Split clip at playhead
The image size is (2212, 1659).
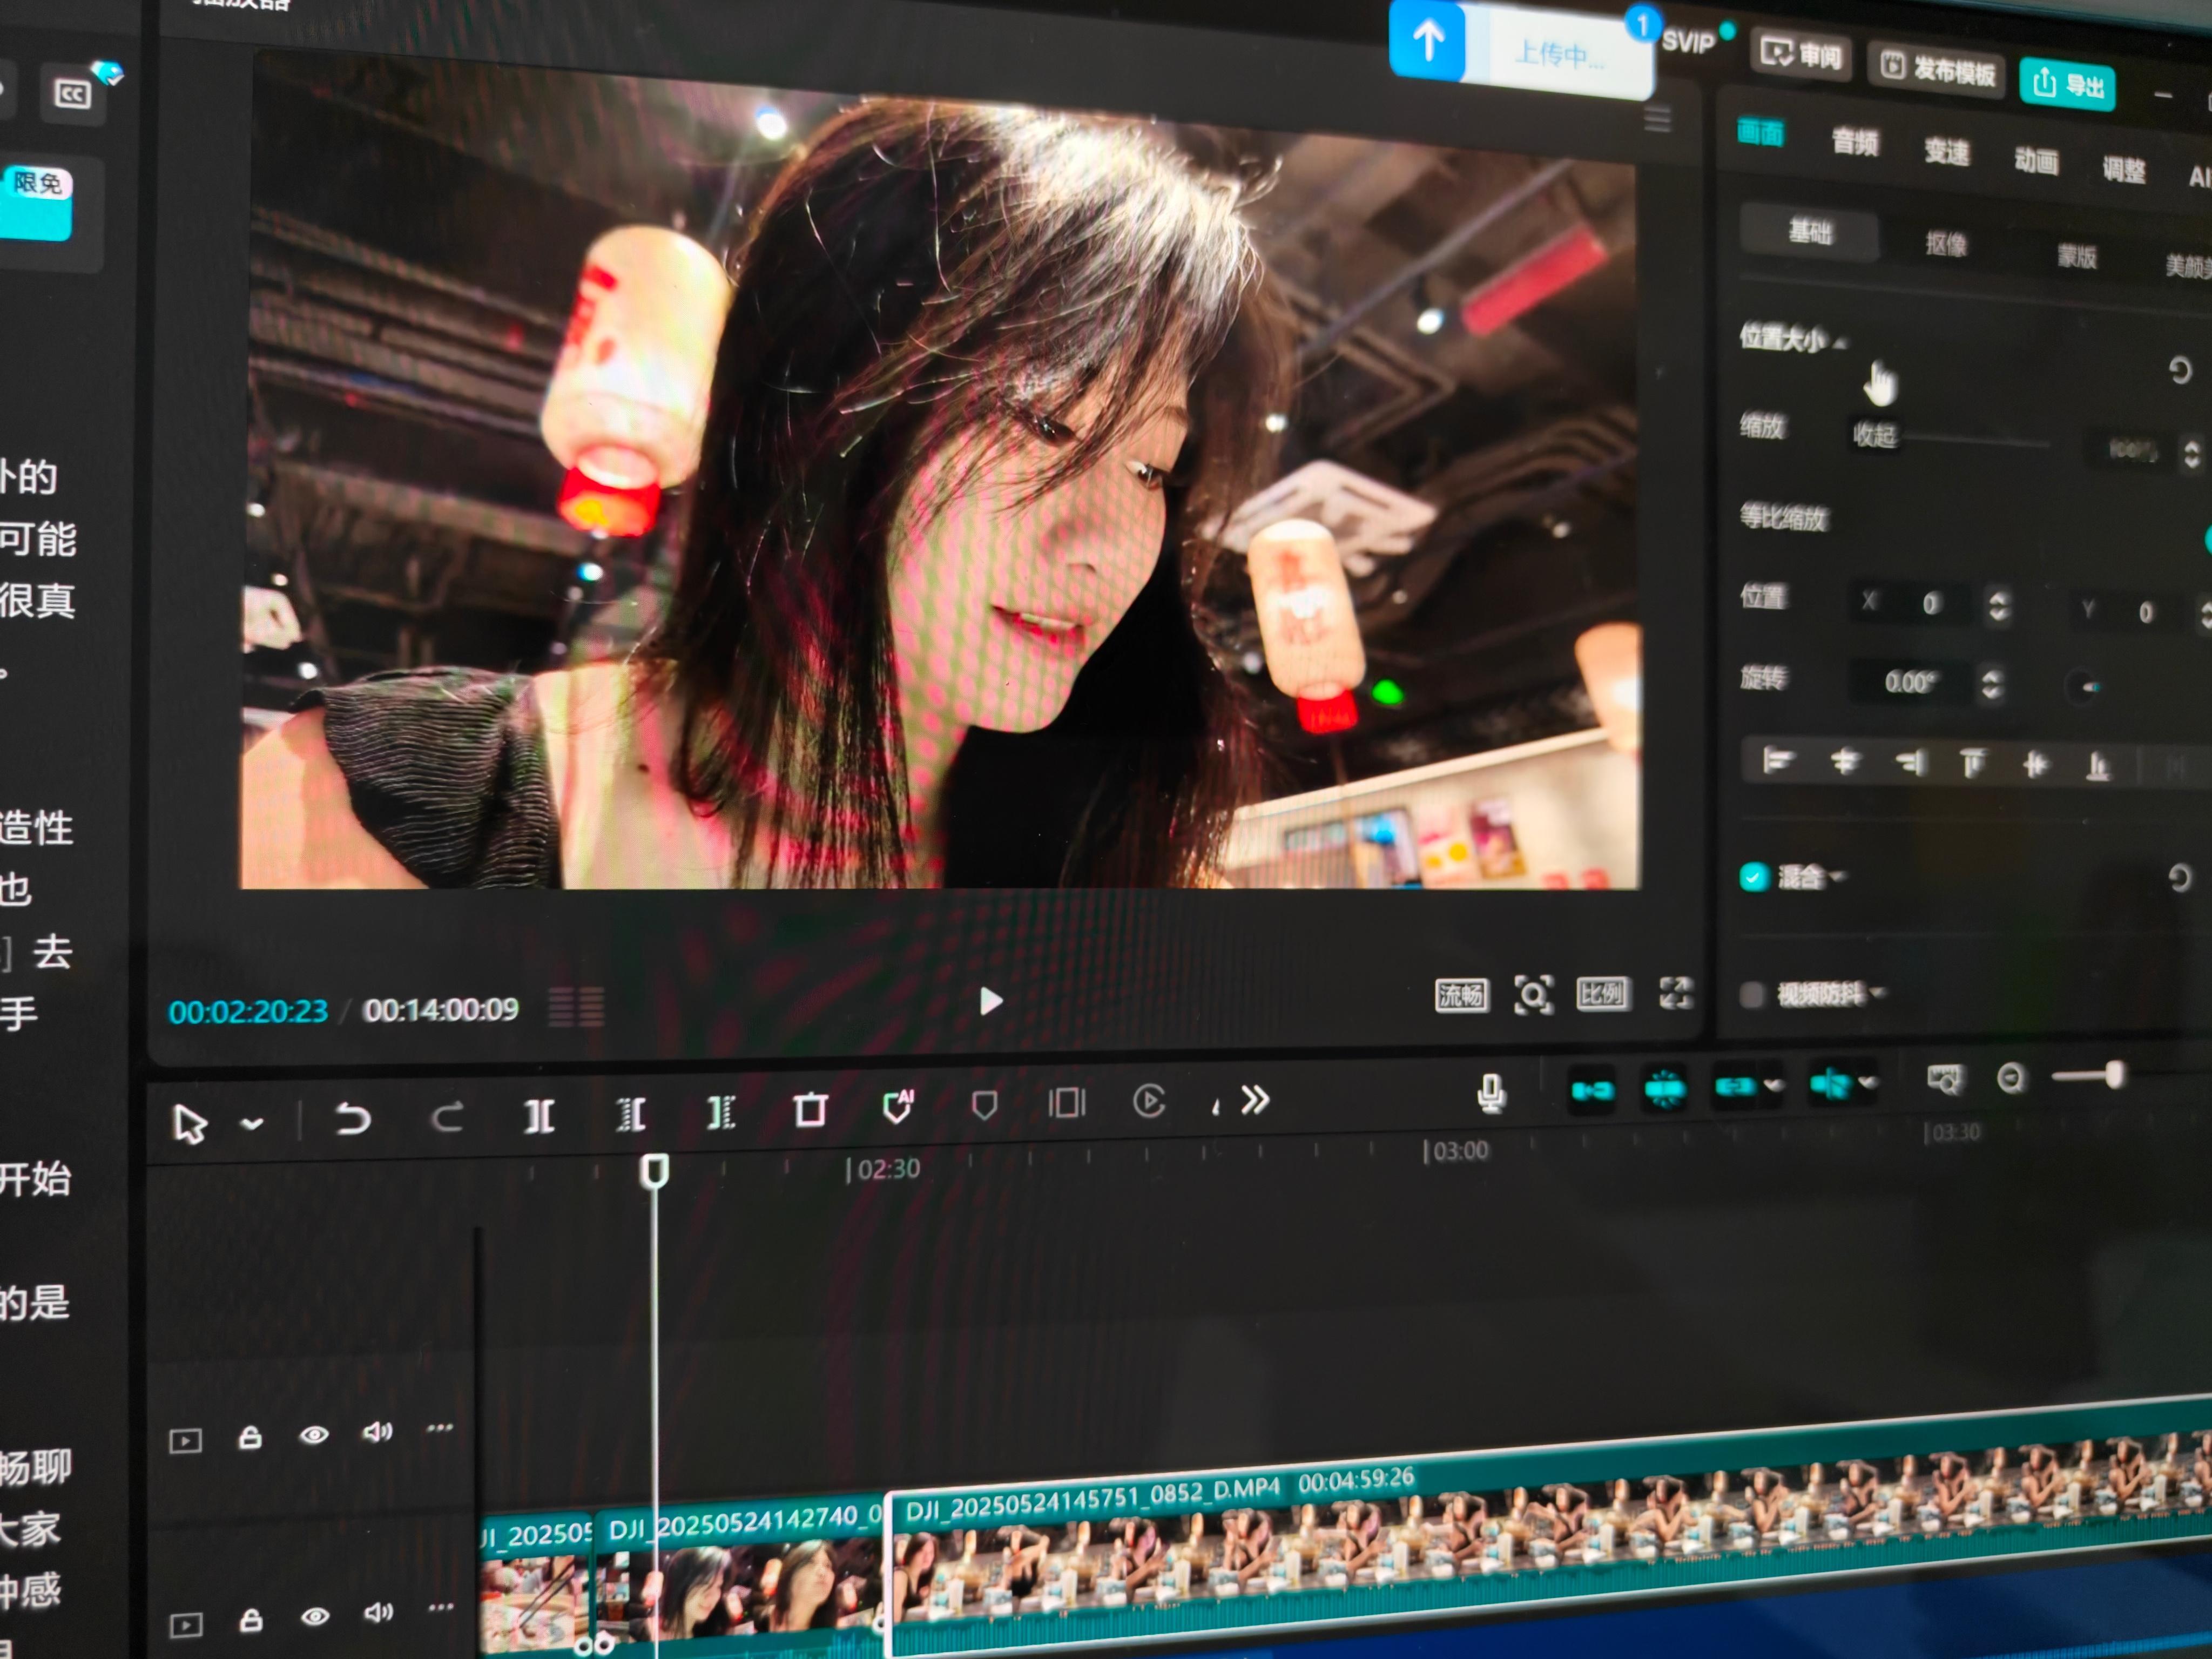pos(539,1115)
